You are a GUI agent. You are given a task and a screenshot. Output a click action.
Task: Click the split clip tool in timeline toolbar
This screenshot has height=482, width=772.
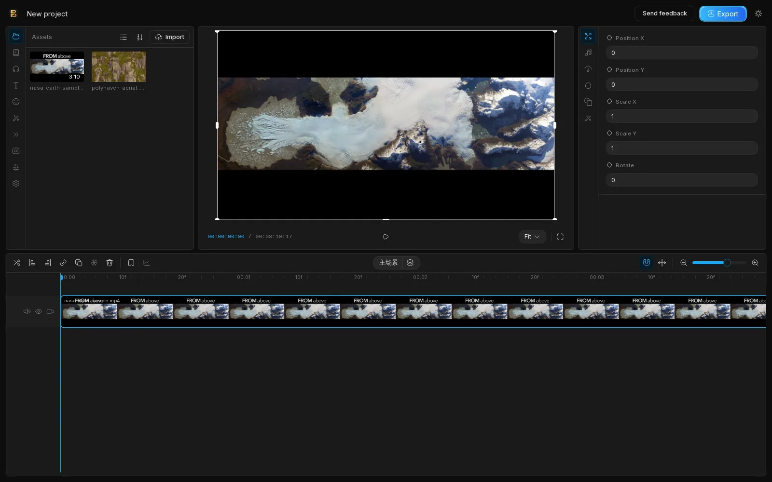pyautogui.click(x=17, y=263)
